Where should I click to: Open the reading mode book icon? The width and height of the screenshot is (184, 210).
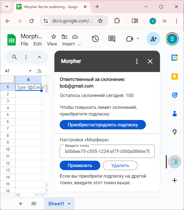click(135, 21)
